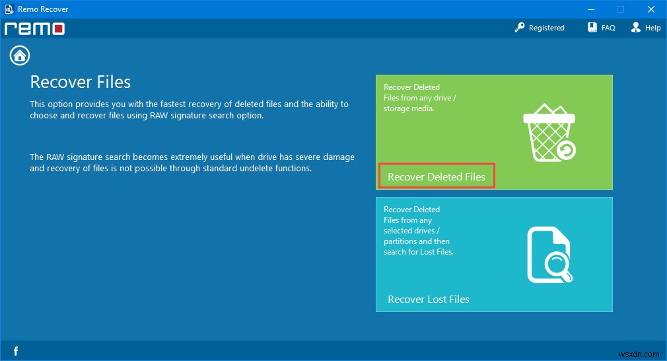This screenshot has height=361, width=667.
Task: Close the Remo Recover window
Action: coord(651,9)
